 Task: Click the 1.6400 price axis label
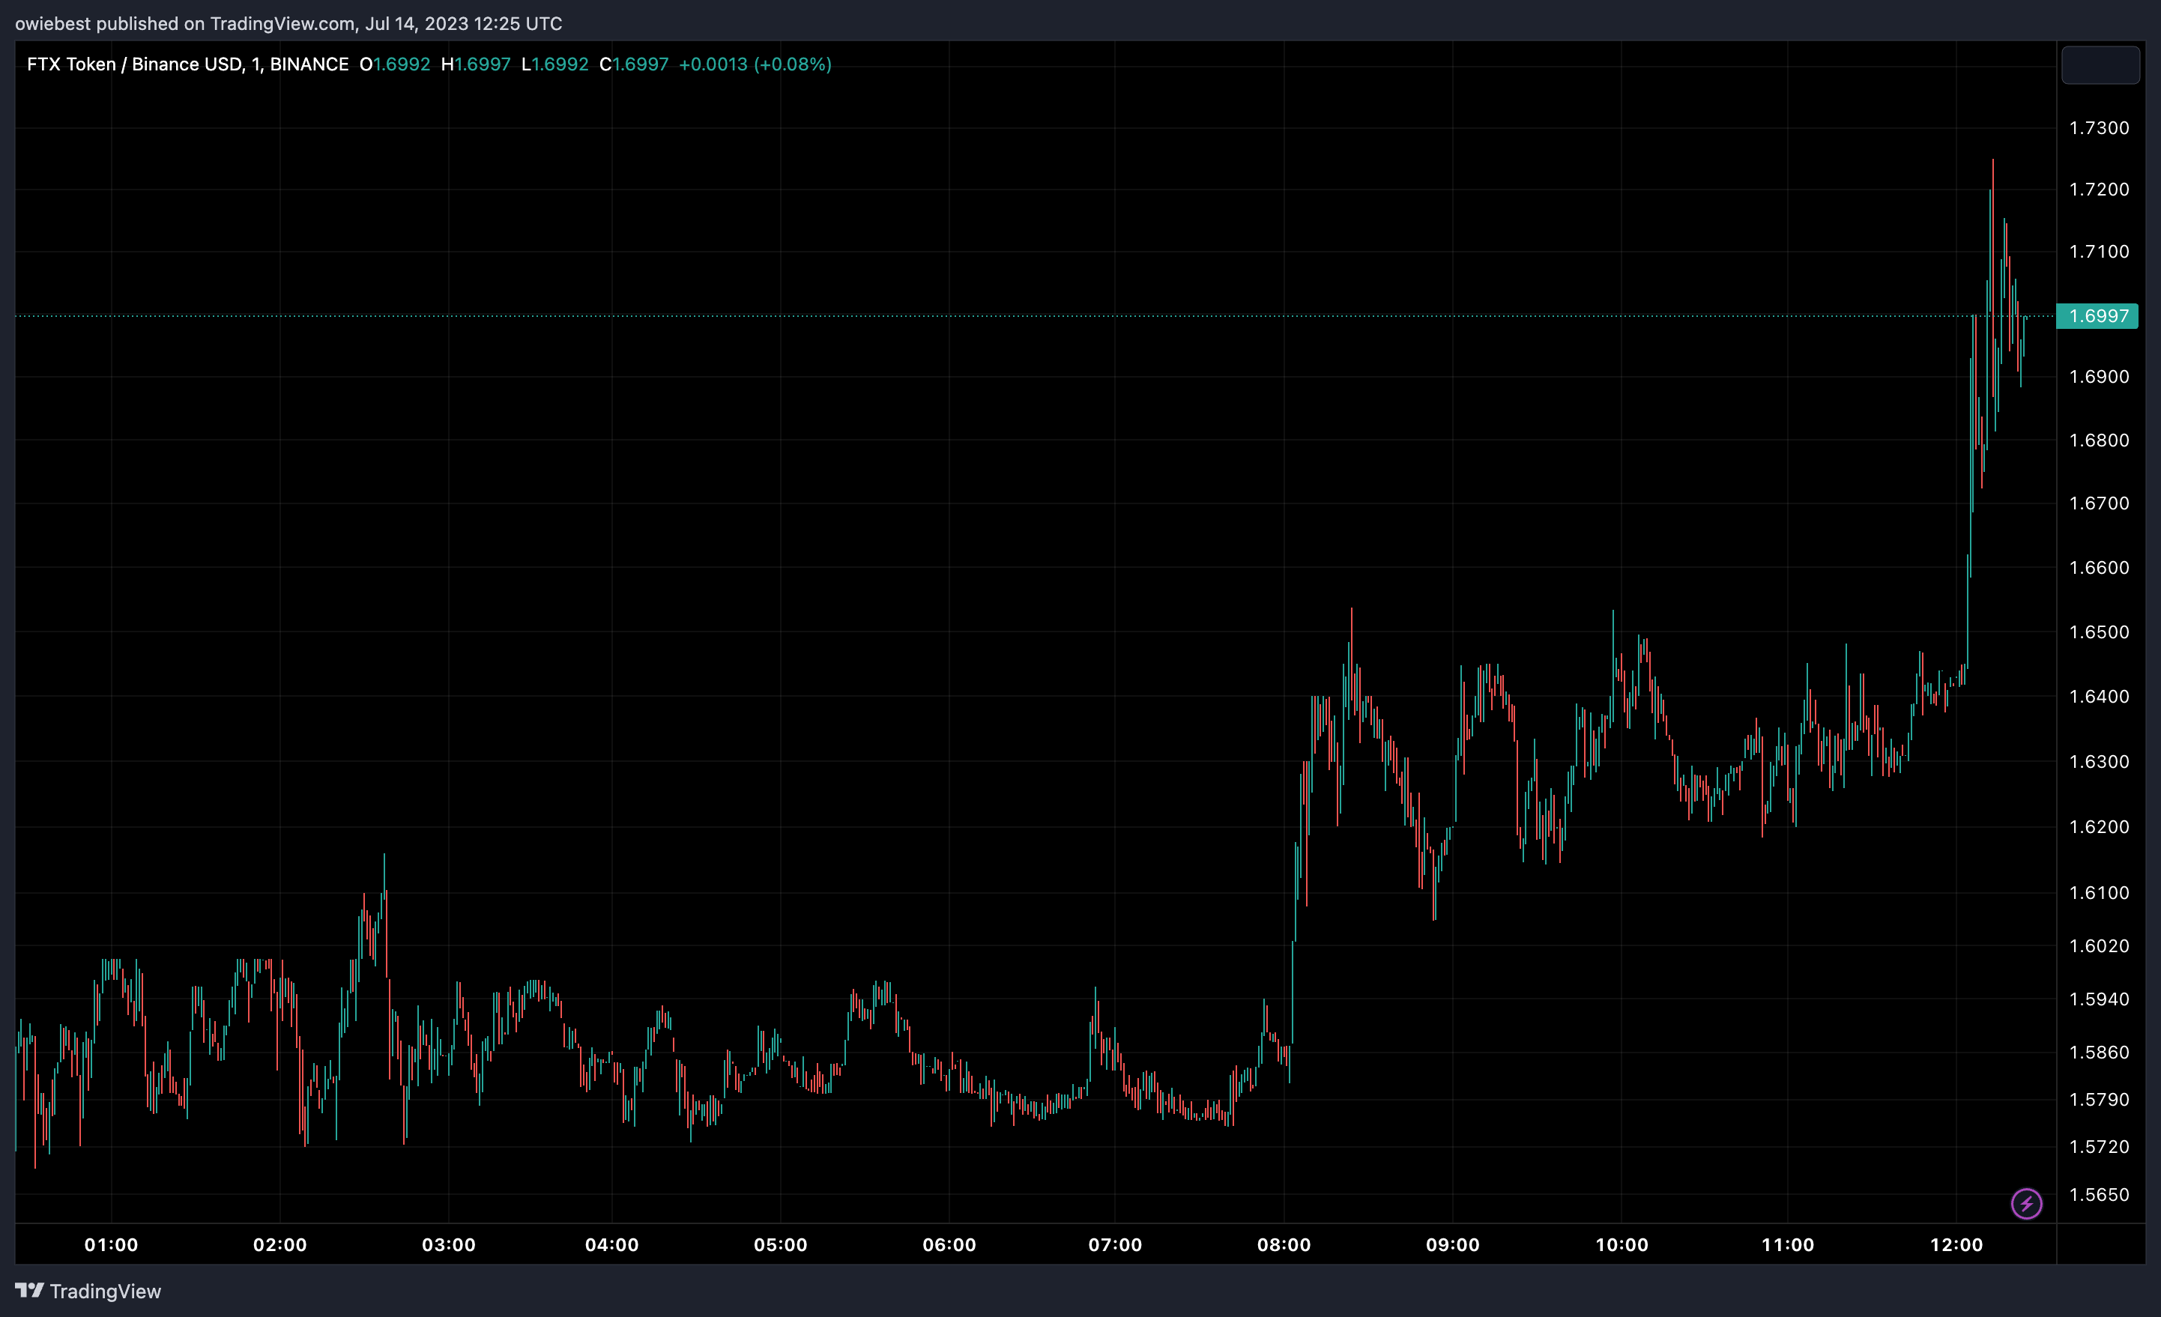pyautogui.click(x=2099, y=696)
